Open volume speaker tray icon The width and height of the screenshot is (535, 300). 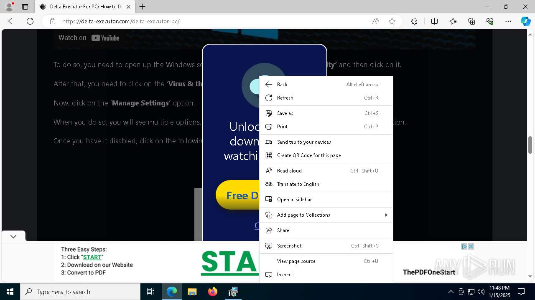point(481,292)
